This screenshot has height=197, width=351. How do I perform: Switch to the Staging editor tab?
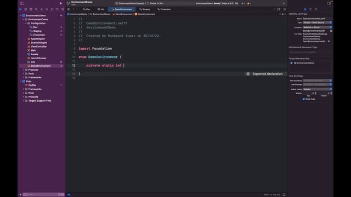pos(145,9)
